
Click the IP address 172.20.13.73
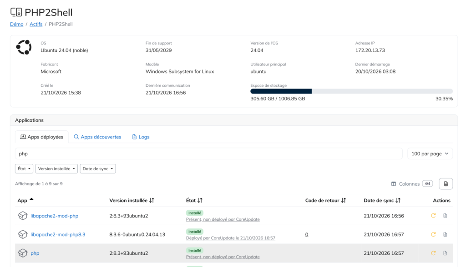pyautogui.click(x=370, y=50)
